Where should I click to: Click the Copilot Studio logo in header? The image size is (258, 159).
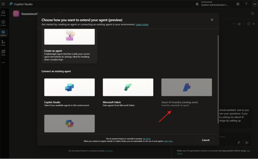tap(11, 4)
